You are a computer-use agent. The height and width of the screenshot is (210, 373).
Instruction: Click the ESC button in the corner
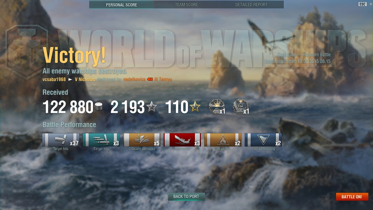pyautogui.click(x=363, y=4)
